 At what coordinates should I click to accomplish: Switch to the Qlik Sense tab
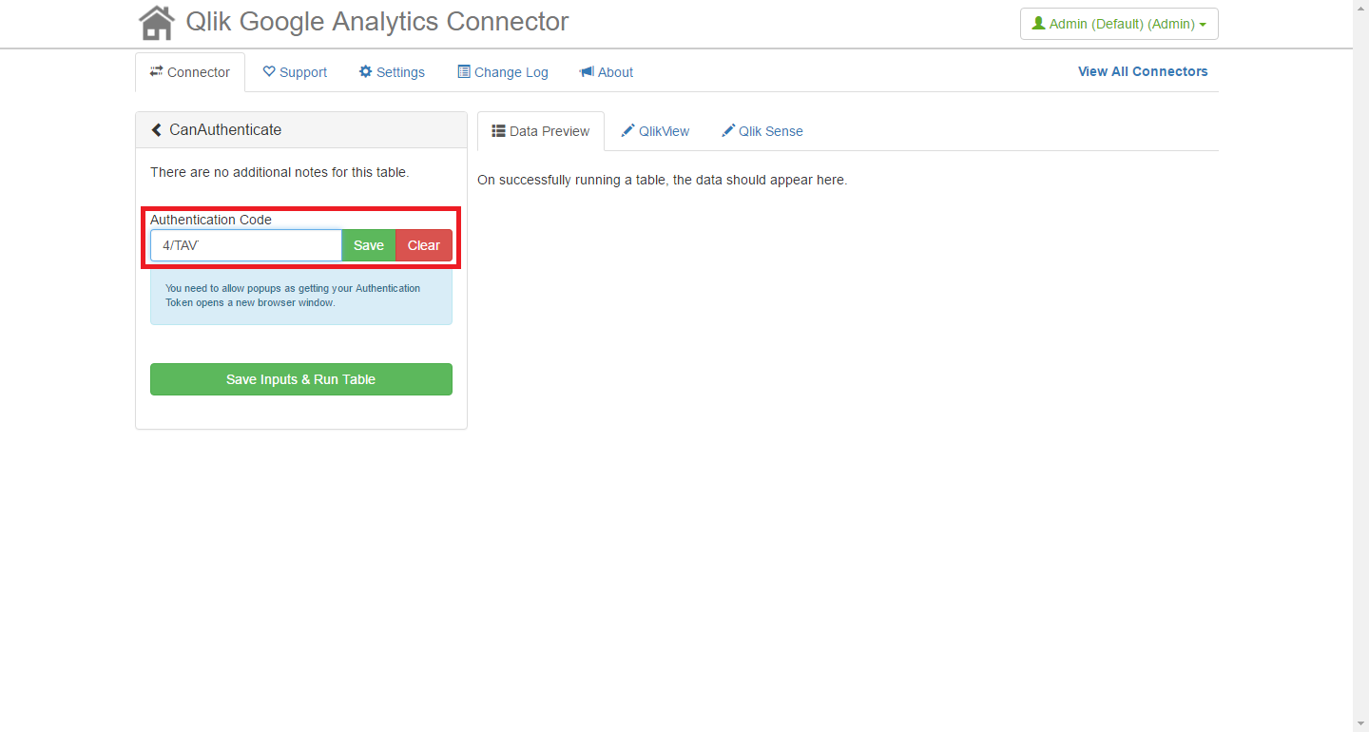(x=762, y=131)
